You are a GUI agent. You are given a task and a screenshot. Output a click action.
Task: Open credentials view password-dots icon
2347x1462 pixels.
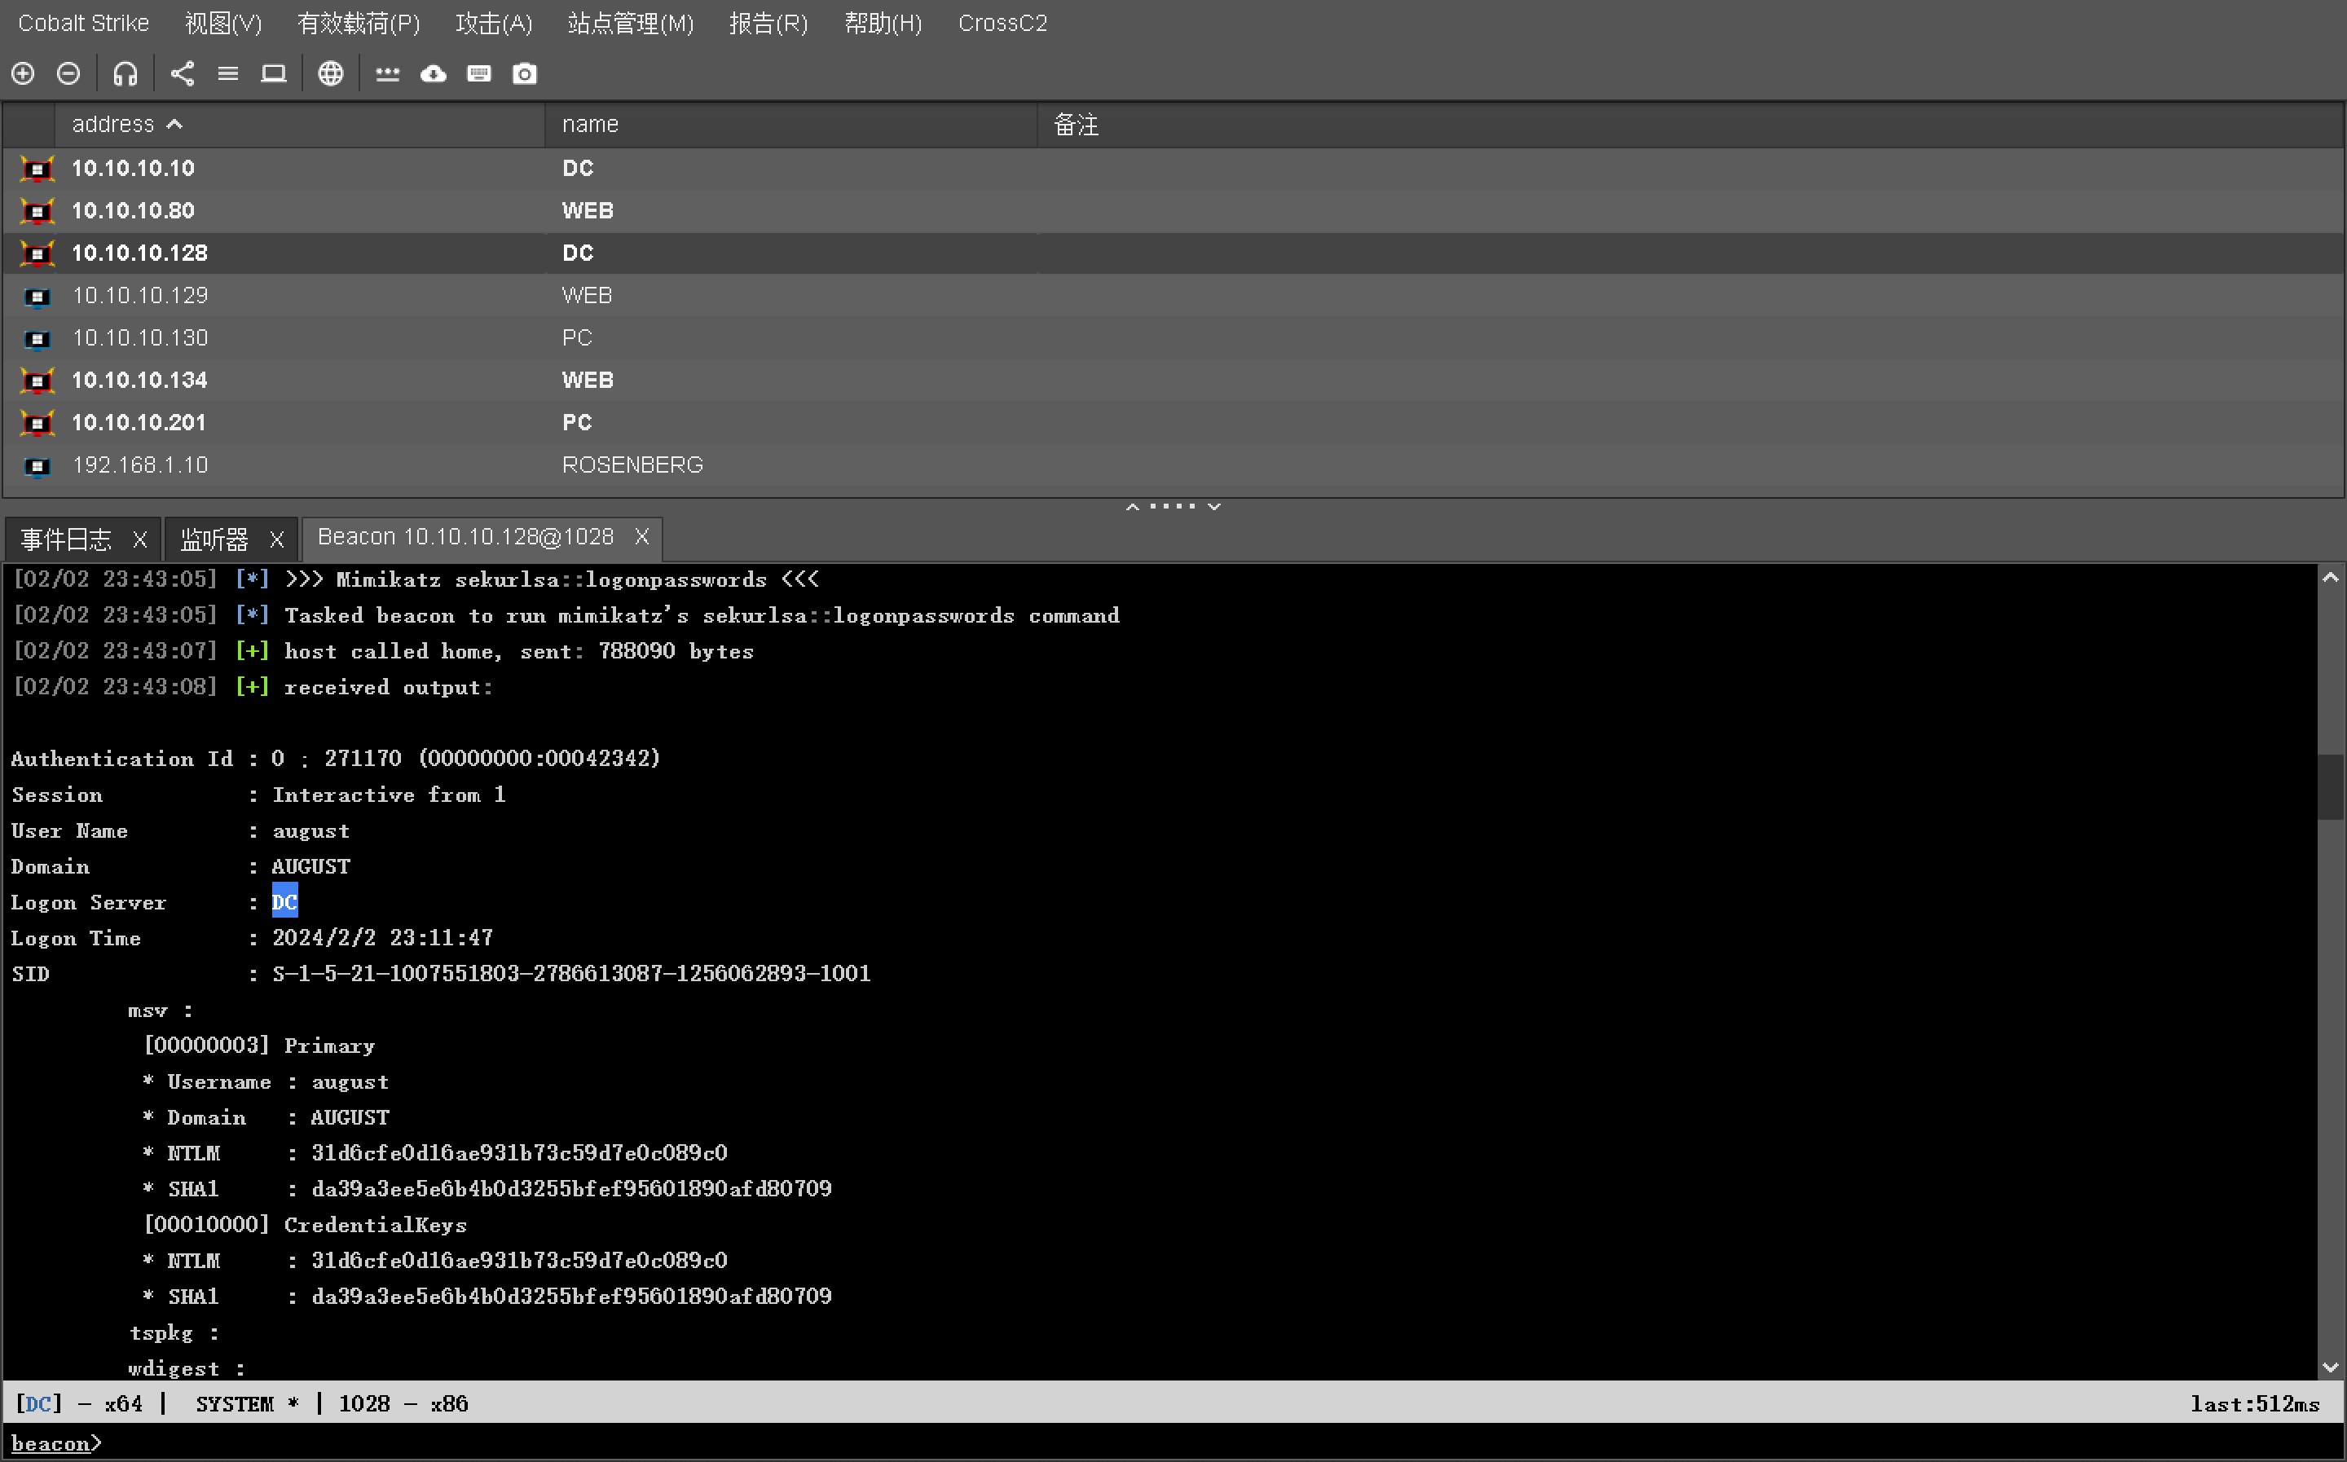point(388,73)
